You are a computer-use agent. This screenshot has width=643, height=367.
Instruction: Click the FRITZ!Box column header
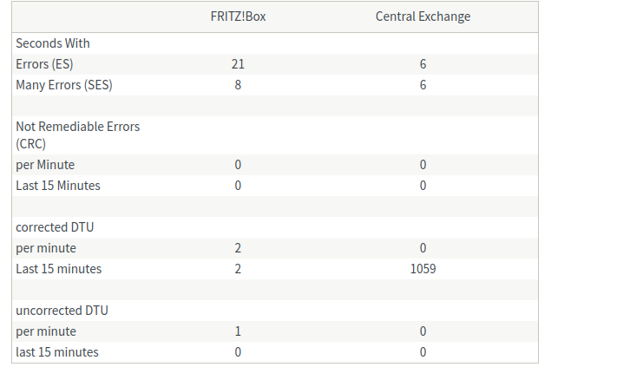(238, 16)
